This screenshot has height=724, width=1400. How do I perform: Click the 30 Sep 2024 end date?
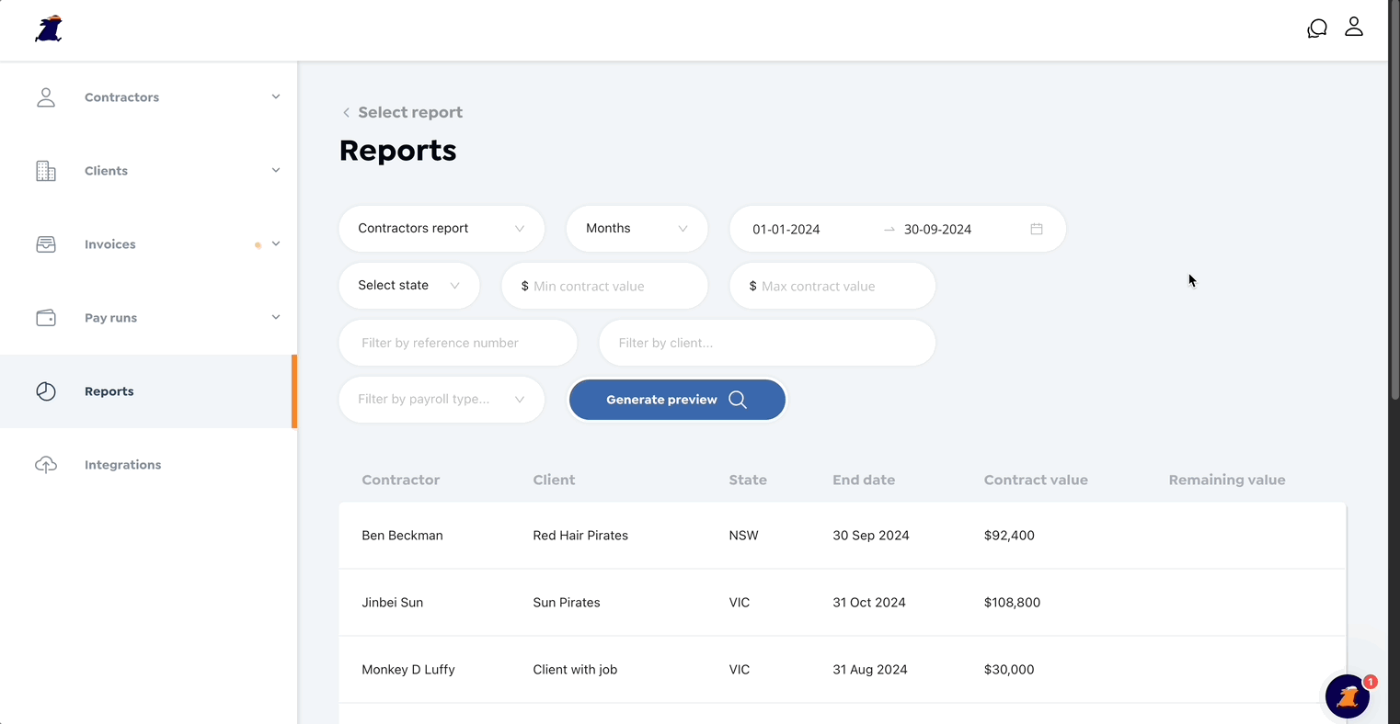[871, 536]
